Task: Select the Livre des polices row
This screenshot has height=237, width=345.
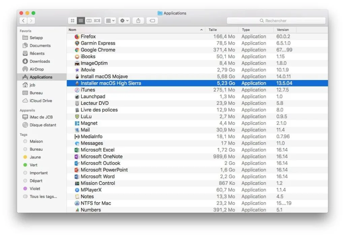Action: point(197,110)
